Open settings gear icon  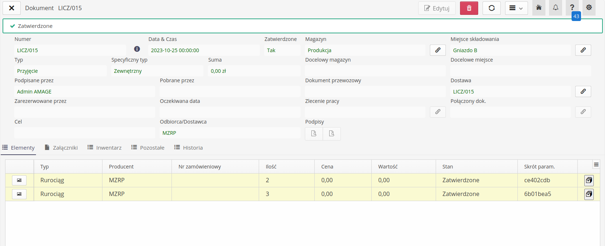coord(589,8)
